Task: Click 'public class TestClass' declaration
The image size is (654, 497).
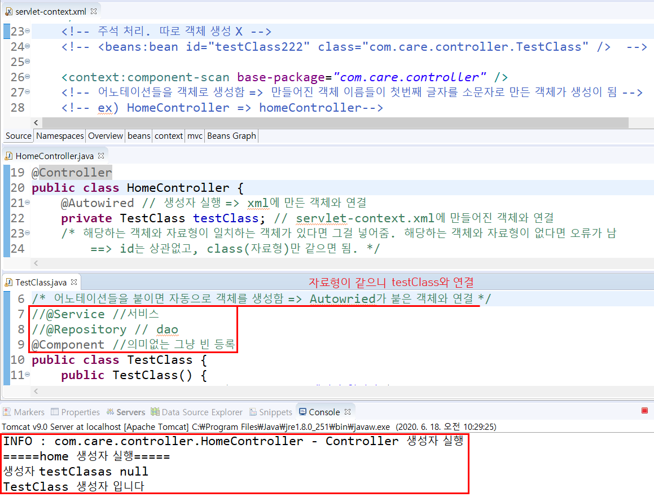Action: [119, 360]
